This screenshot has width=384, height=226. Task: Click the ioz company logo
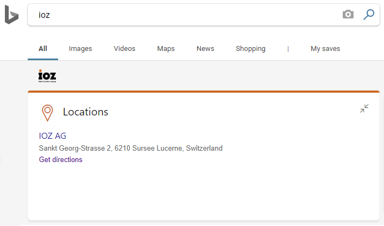point(47,76)
